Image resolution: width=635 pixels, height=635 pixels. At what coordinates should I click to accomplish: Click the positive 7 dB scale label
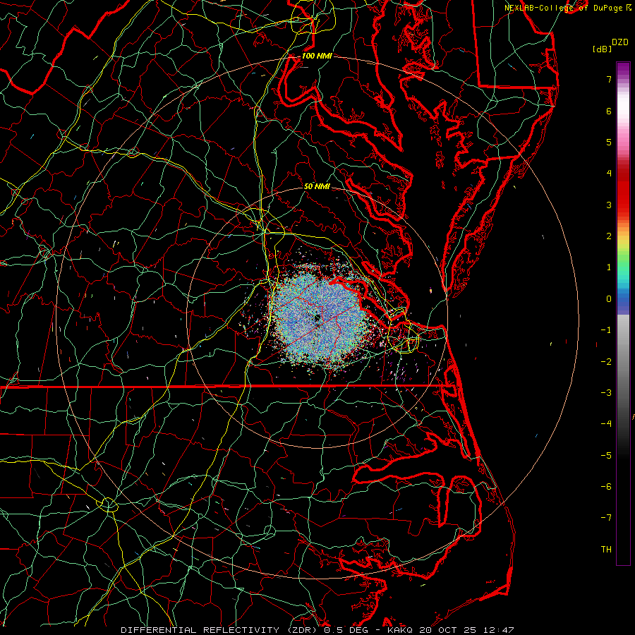609,79
